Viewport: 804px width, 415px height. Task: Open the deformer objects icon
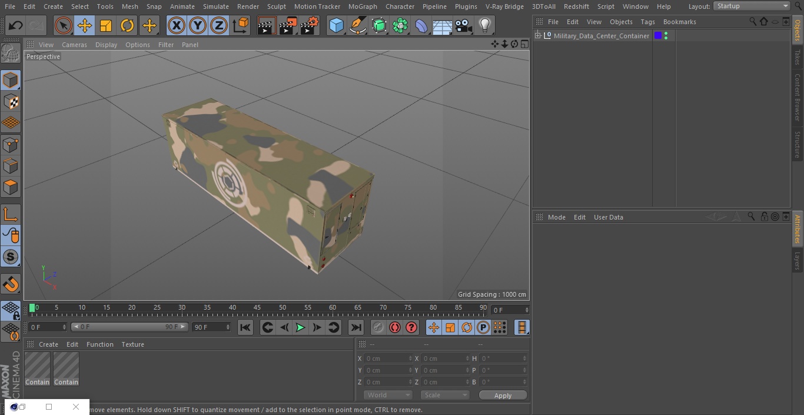coord(421,26)
